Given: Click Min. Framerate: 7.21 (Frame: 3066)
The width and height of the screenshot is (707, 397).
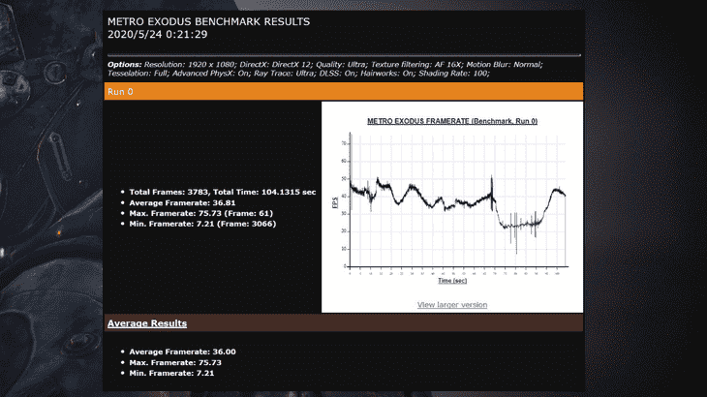Looking at the screenshot, I should [x=202, y=224].
